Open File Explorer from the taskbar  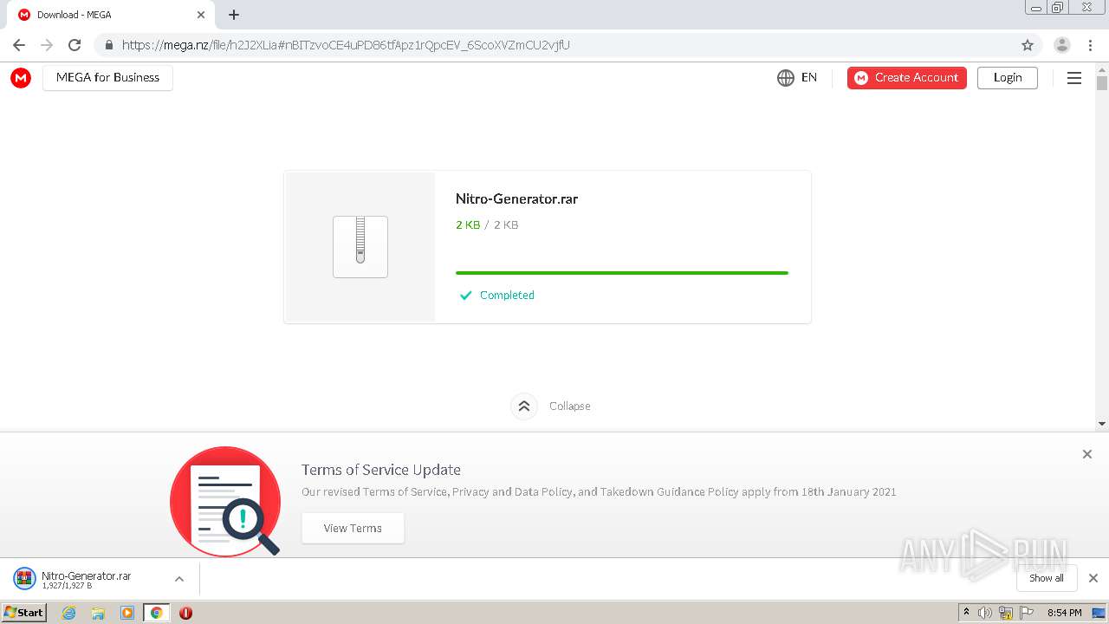click(98, 613)
